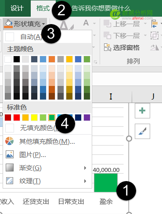Viewport: 162px width, 214px height.
Task: Pick dark navy standard color swatch
Action: coord(78,118)
